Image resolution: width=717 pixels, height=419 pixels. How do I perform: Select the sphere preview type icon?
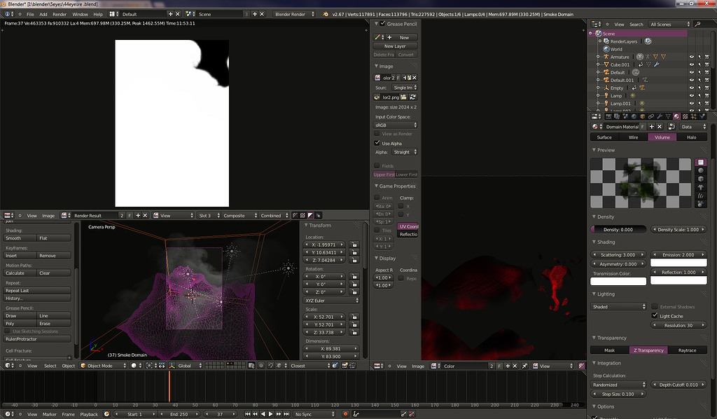[x=700, y=171]
